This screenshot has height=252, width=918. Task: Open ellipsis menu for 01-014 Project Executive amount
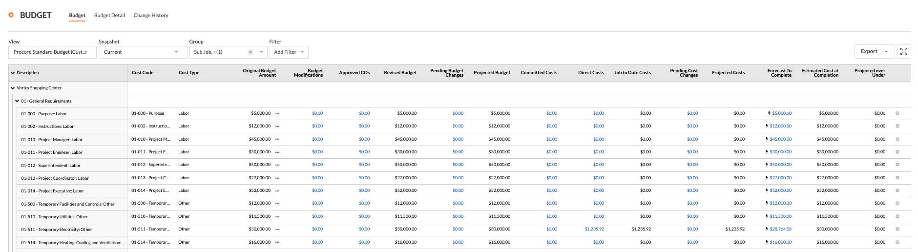[277, 190]
